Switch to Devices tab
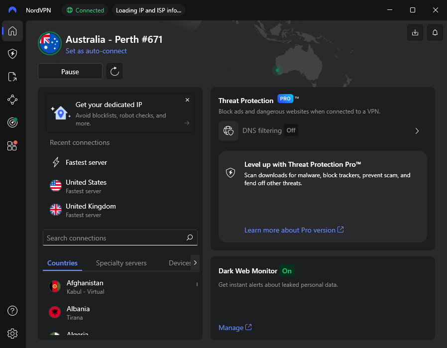The height and width of the screenshot is (348, 447). (180, 263)
